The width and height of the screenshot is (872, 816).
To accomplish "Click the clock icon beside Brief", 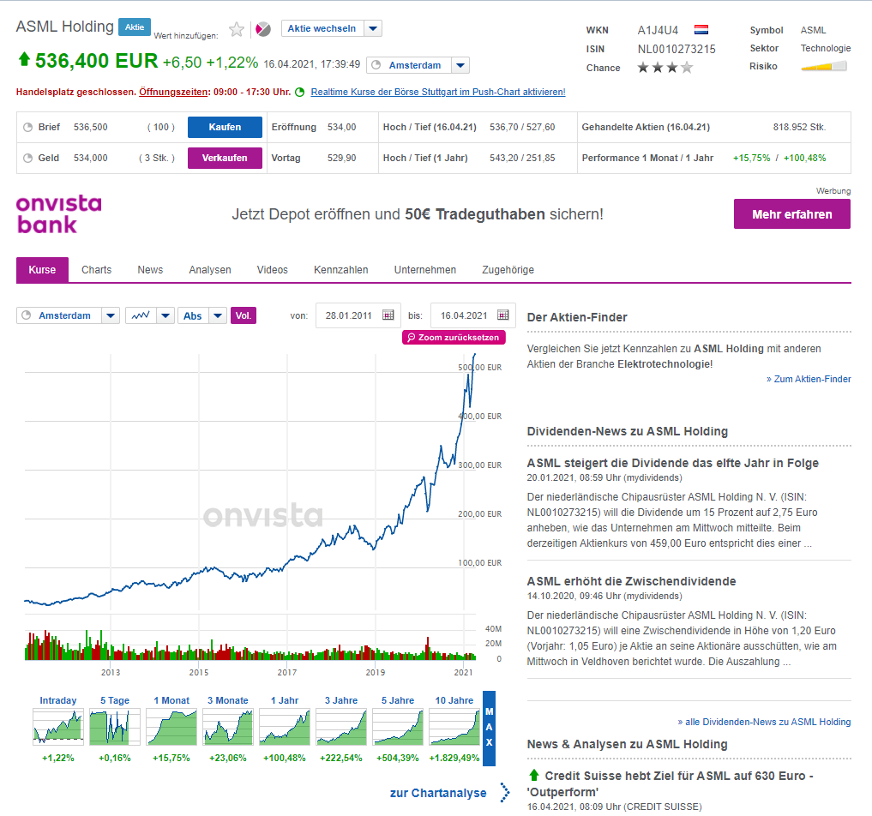I will 27,128.
